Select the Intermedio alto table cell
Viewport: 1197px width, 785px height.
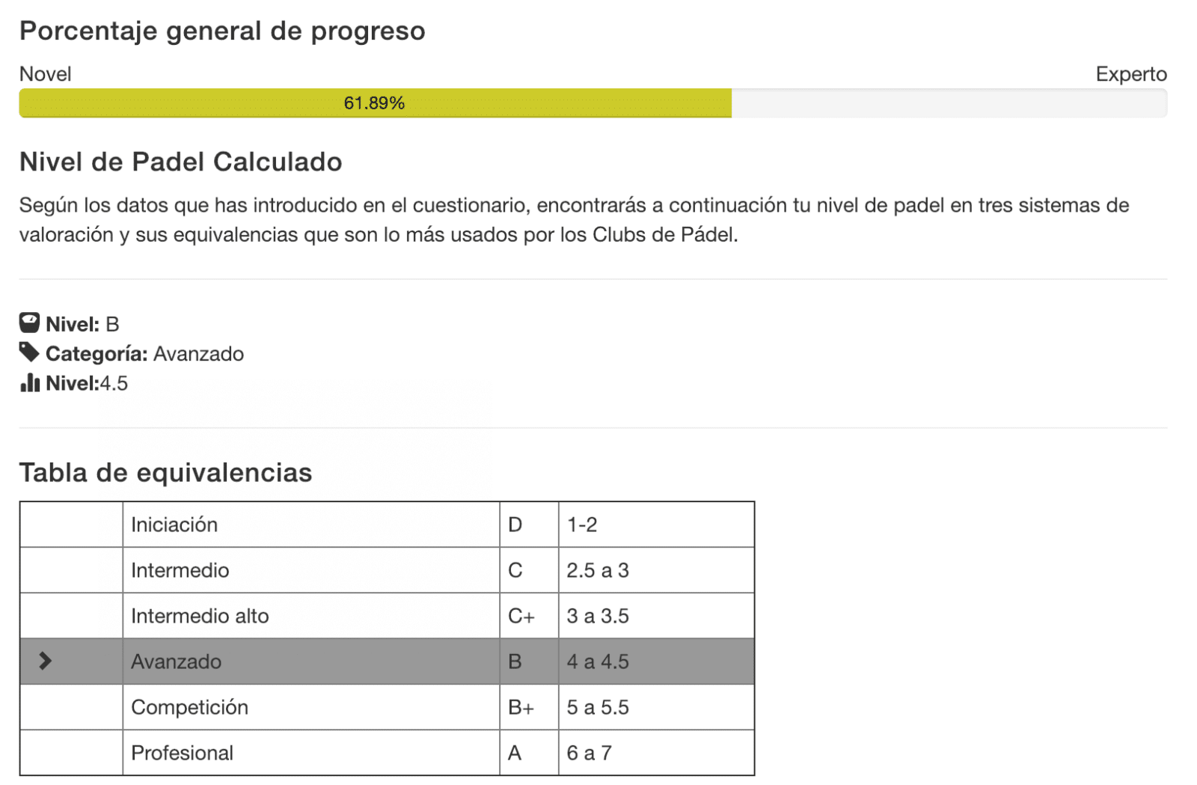click(311, 616)
